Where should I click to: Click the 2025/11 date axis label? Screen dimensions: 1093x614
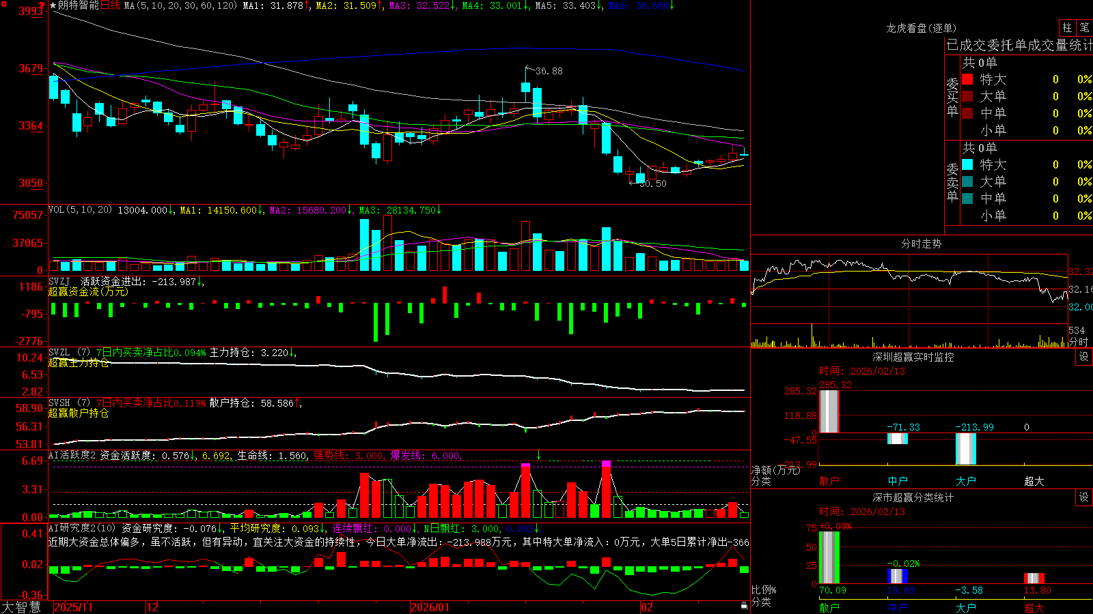tap(73, 607)
